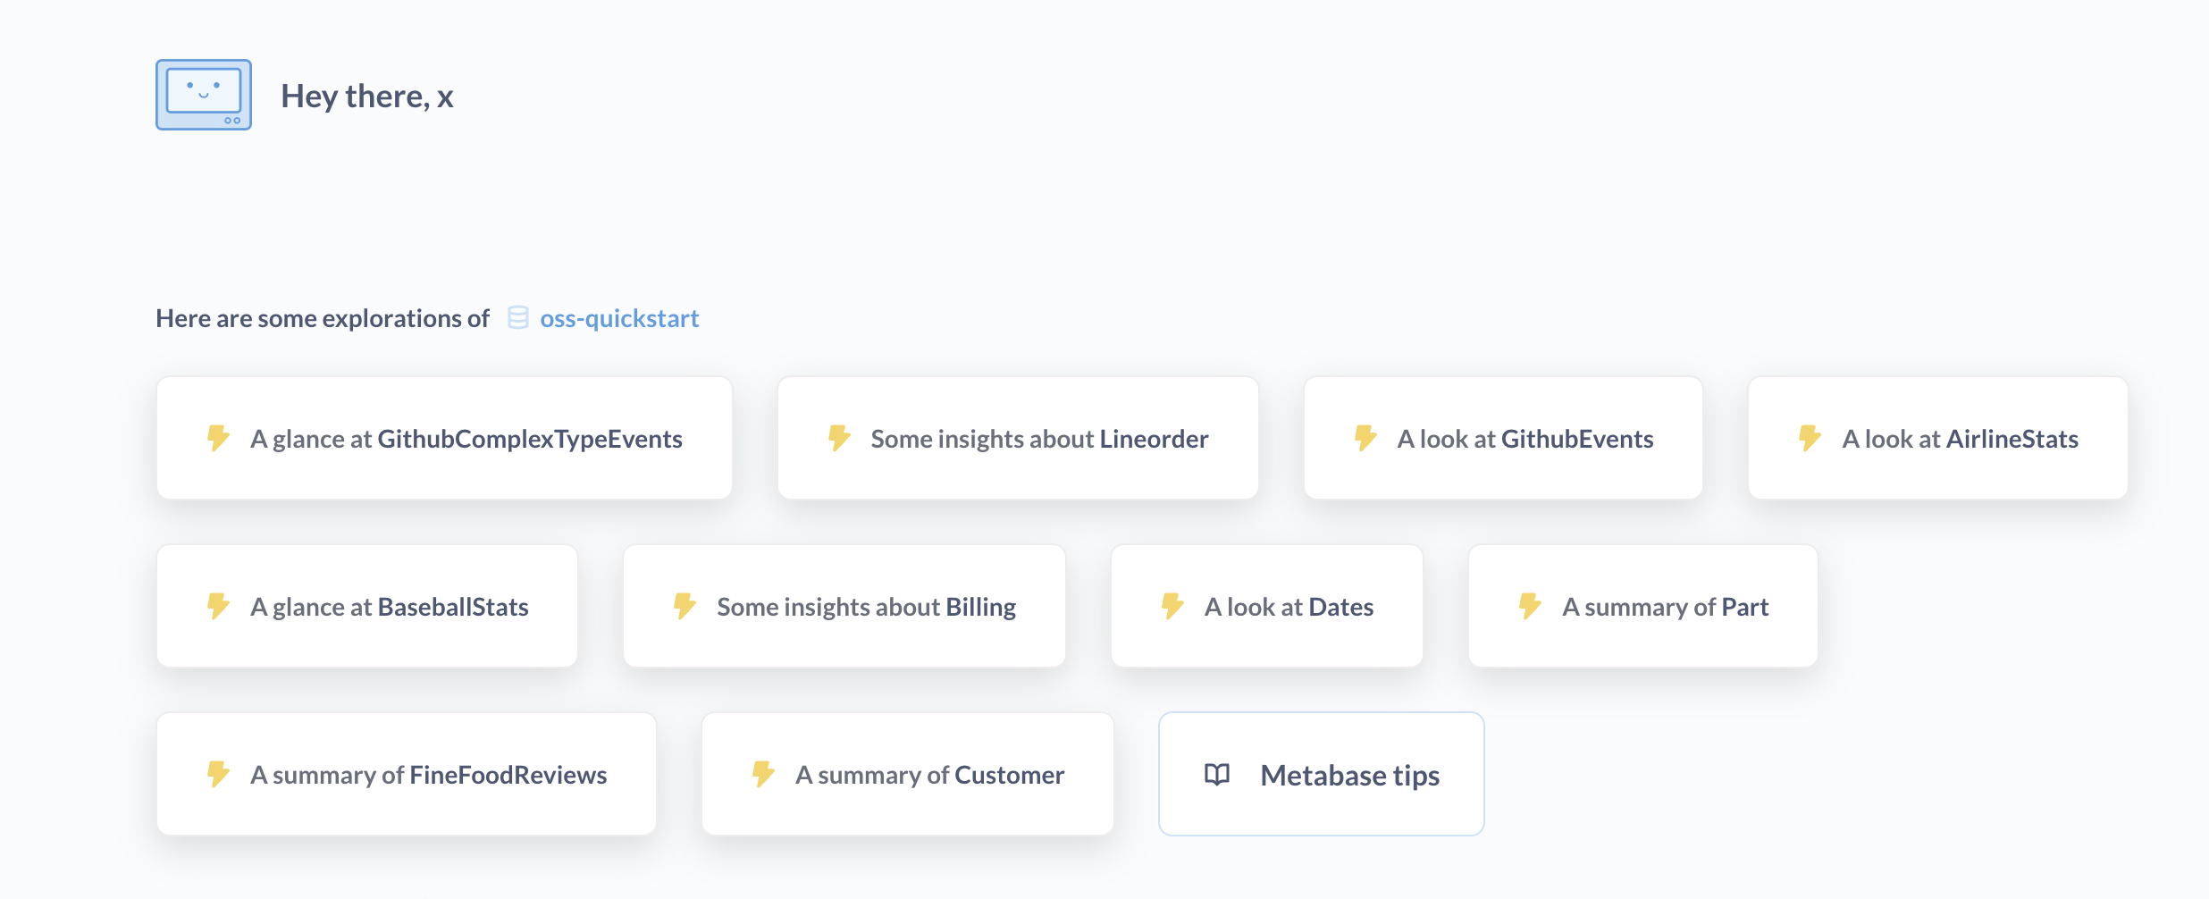Click the Hey there, x greeting
The image size is (2209, 899).
point(366,96)
